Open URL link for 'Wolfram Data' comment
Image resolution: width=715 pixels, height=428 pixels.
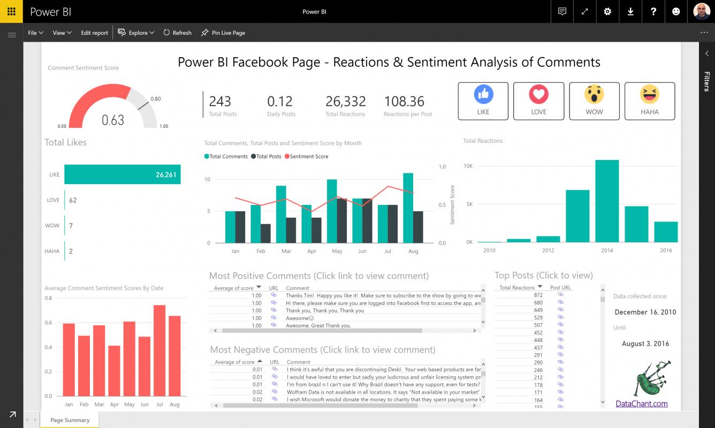coord(275,392)
